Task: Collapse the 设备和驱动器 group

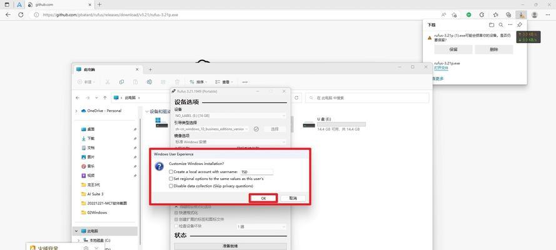Action: point(147,111)
